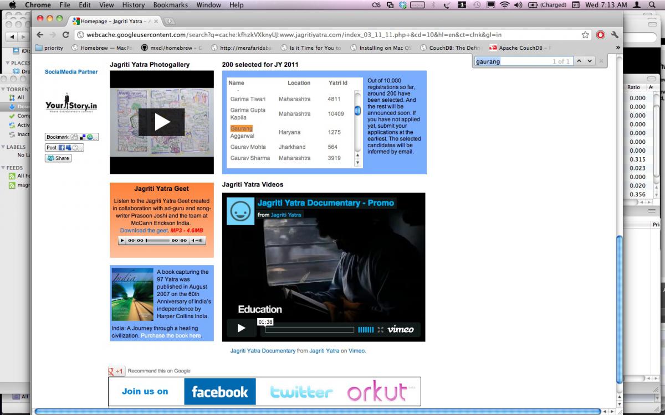This screenshot has height=415, width=665.
Task: Click the Wi-Fi status icon
Action: (504, 5)
